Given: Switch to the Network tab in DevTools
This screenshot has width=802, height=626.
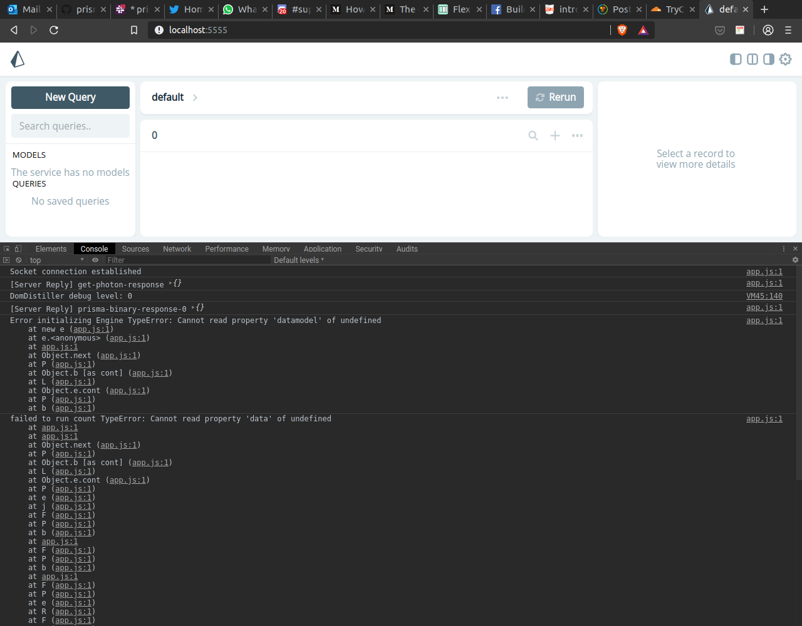Looking at the screenshot, I should coord(177,249).
